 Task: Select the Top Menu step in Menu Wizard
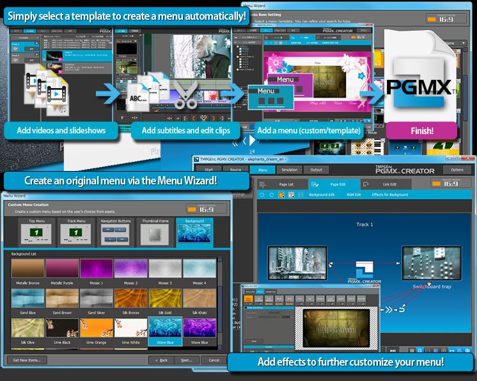pyautogui.click(x=36, y=232)
